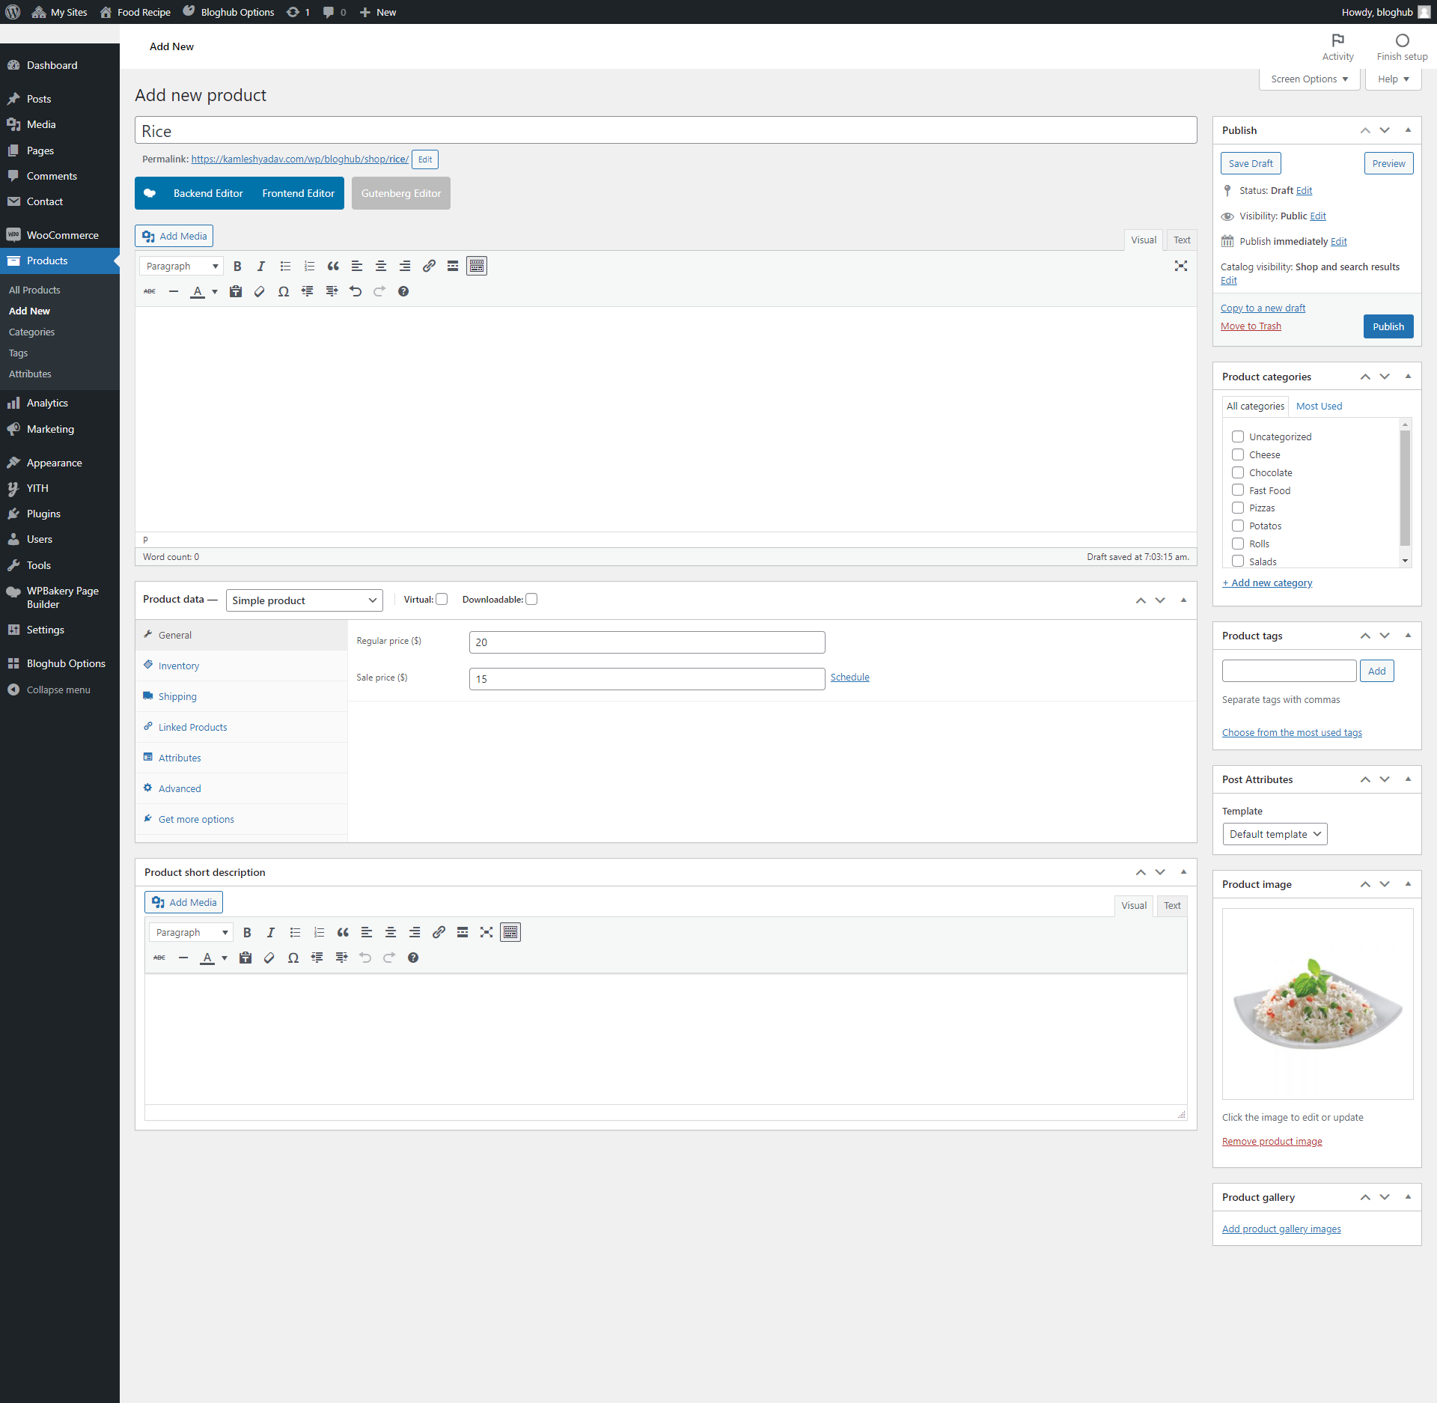The width and height of the screenshot is (1437, 1403).
Task: Click the Schedule sale price link
Action: point(849,677)
